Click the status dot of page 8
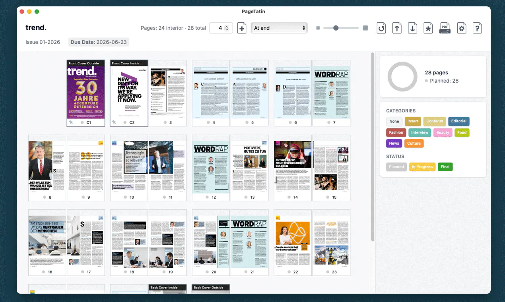The width and height of the screenshot is (505, 302). (x=44, y=197)
